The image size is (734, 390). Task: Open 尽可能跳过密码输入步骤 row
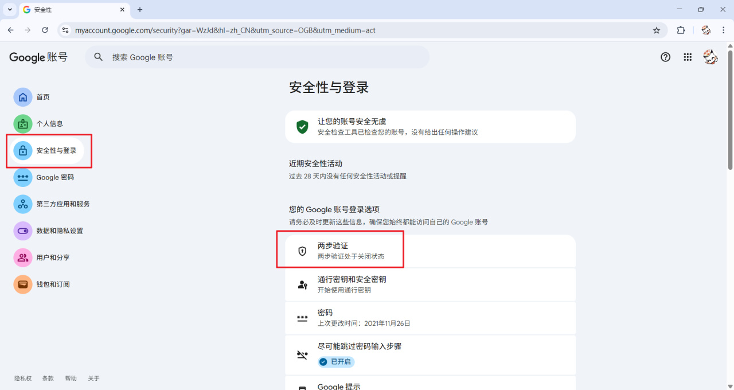(x=430, y=355)
